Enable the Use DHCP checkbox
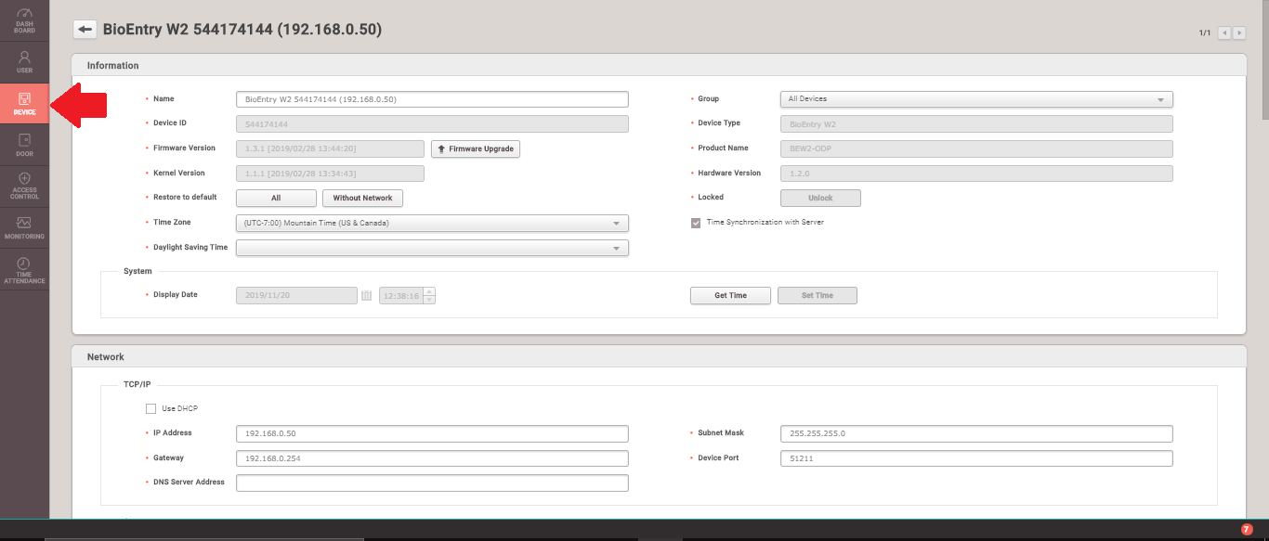The image size is (1269, 541). (150, 408)
